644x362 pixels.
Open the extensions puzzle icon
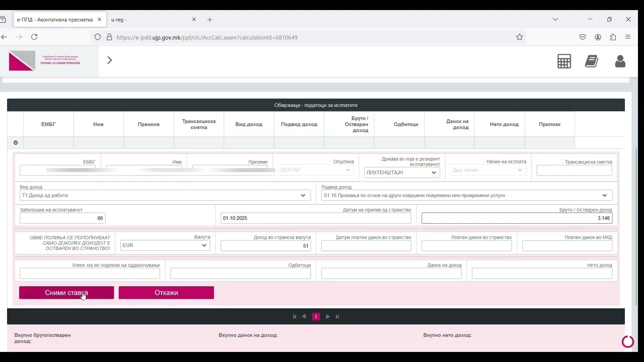click(613, 37)
